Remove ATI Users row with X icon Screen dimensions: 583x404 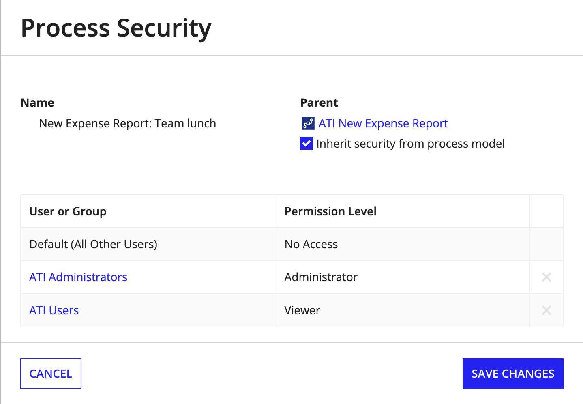point(547,310)
